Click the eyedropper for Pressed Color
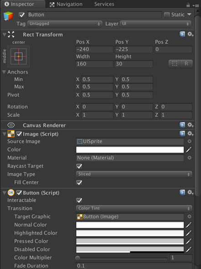This screenshot has height=269, width=201. (x=189, y=241)
